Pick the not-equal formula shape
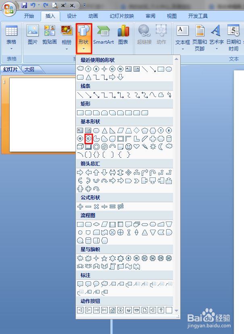Screen dimensions: 244x334 [121, 206]
